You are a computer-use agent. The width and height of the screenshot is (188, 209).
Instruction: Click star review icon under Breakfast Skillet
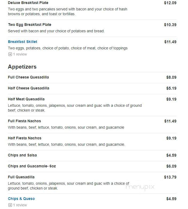[10, 54]
